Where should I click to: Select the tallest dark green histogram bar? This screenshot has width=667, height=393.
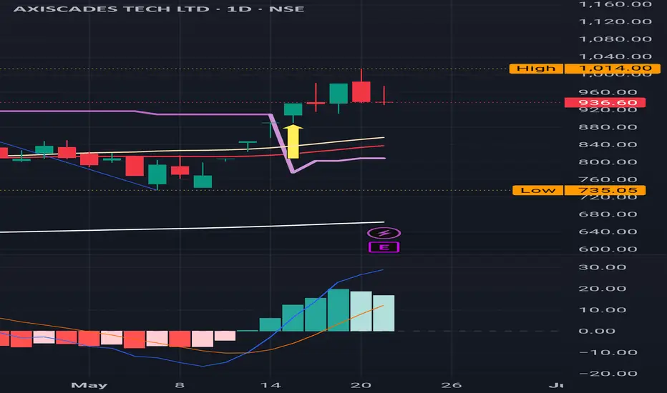tap(339, 310)
